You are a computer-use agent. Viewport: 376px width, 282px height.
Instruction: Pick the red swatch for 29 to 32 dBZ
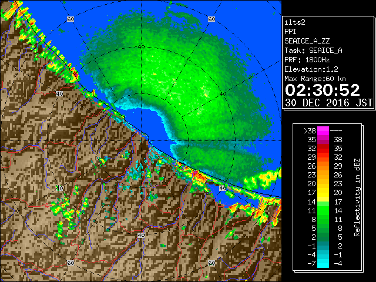pos(323,157)
